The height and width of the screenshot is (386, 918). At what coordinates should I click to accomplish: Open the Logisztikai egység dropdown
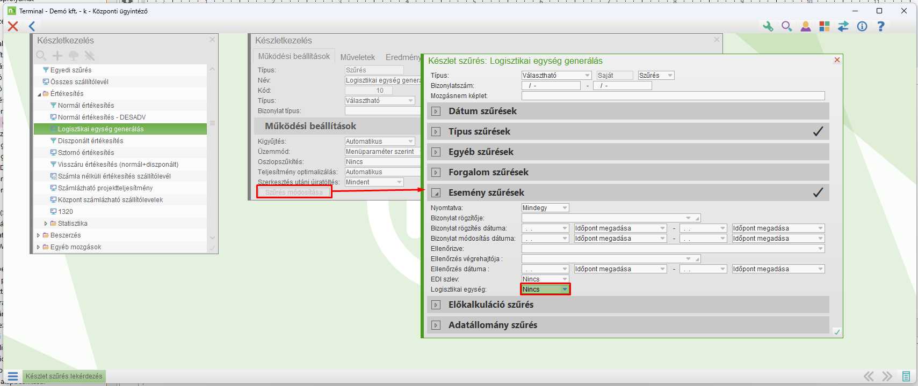click(x=565, y=289)
